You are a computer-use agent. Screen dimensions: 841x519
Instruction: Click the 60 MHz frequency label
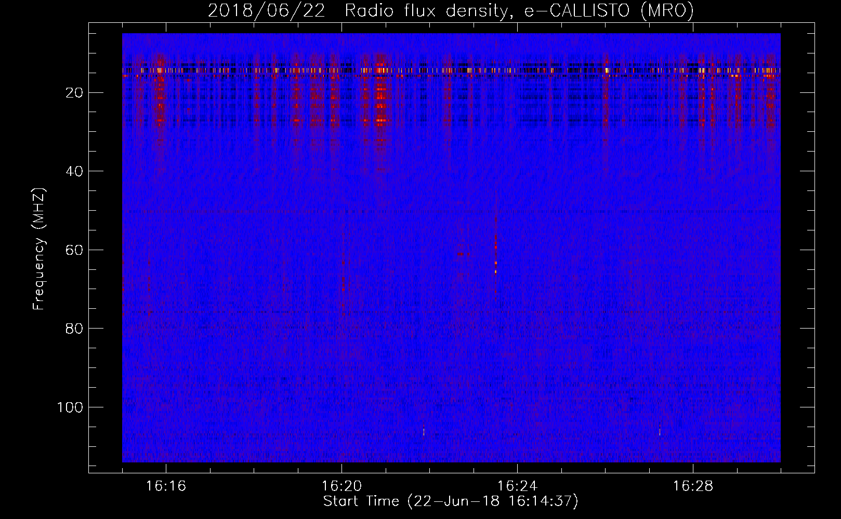[x=75, y=250]
